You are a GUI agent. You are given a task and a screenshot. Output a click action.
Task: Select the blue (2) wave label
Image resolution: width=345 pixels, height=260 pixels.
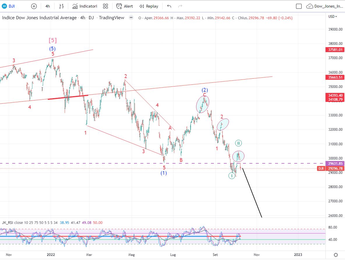[x=205, y=90]
